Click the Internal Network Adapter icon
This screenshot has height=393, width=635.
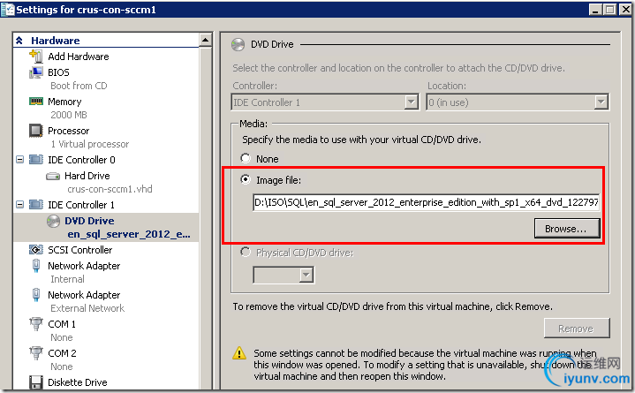pyautogui.click(x=36, y=266)
